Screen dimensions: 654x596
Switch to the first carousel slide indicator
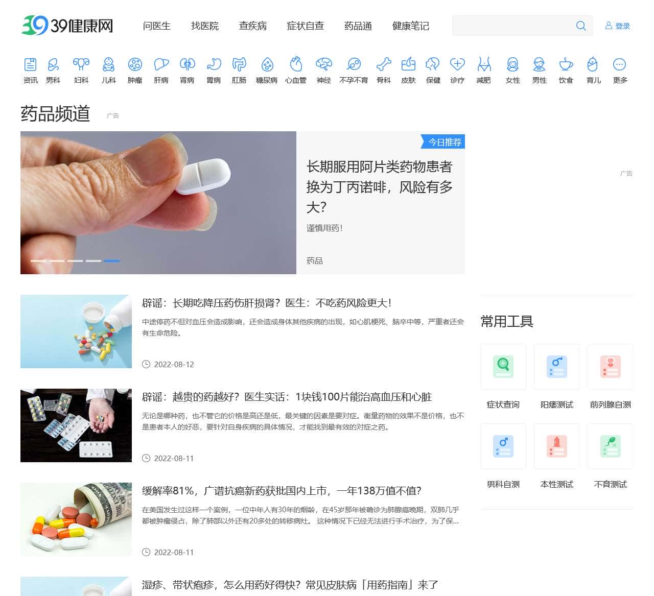38,261
